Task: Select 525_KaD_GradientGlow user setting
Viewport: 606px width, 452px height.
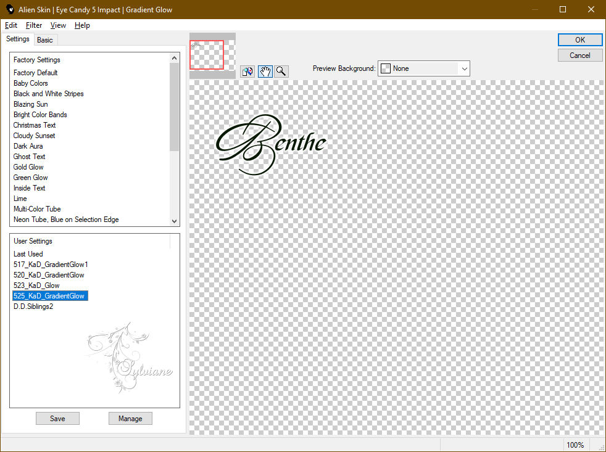Action: 50,295
